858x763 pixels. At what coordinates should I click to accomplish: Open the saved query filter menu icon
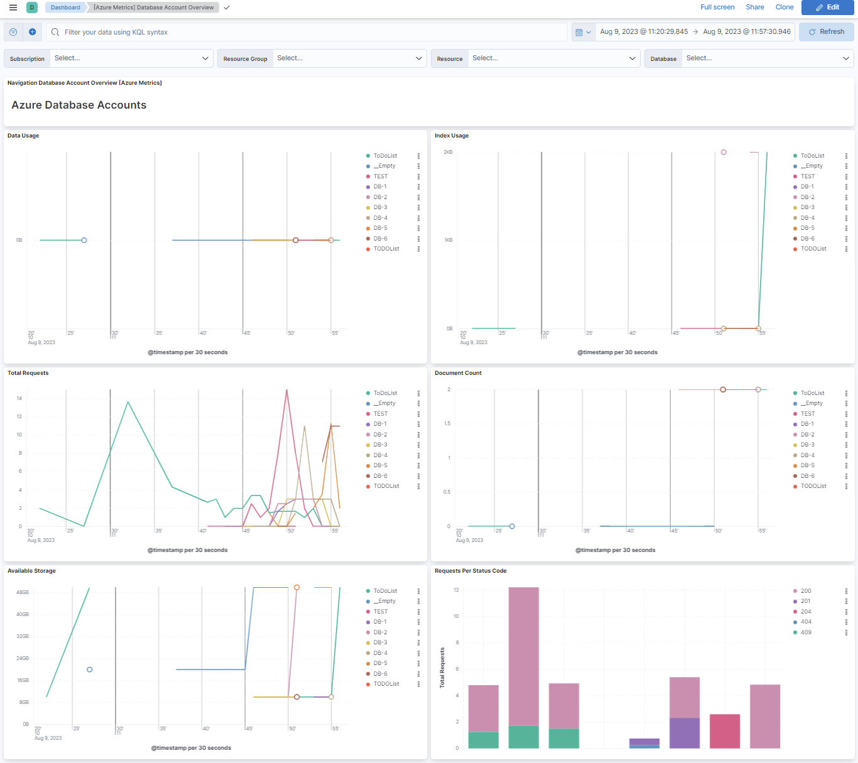pyautogui.click(x=13, y=32)
